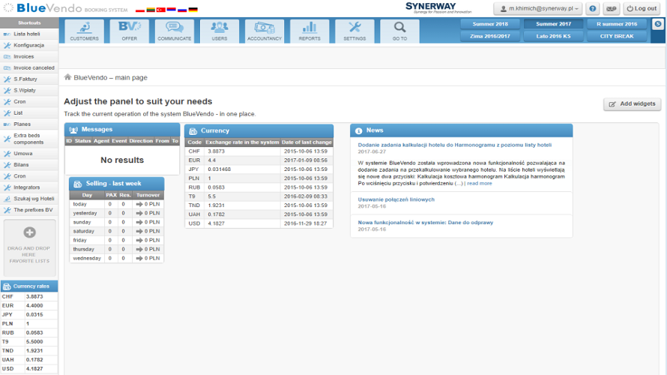The height and width of the screenshot is (375, 667).
Task: Click the currency cash icon beside help
Action: 612,8
